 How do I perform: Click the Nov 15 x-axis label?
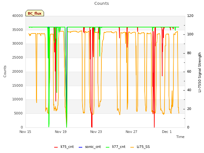pos(25,132)
